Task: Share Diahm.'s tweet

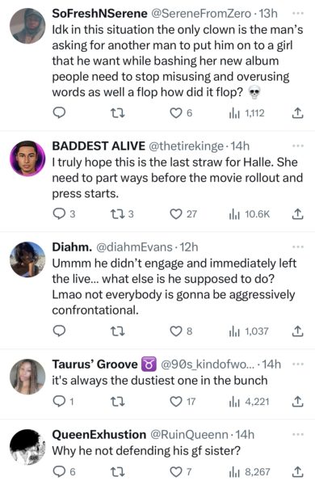Action: (x=297, y=331)
